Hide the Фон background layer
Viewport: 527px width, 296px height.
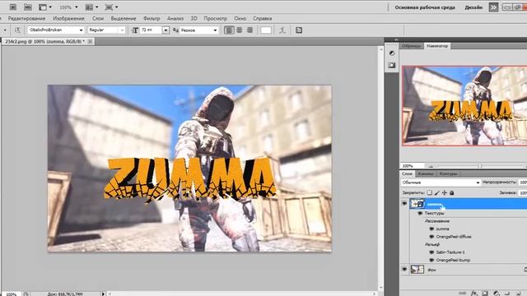(404, 269)
